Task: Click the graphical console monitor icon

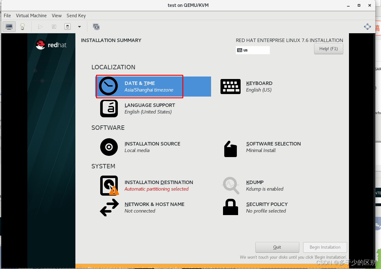Action: click(9, 27)
